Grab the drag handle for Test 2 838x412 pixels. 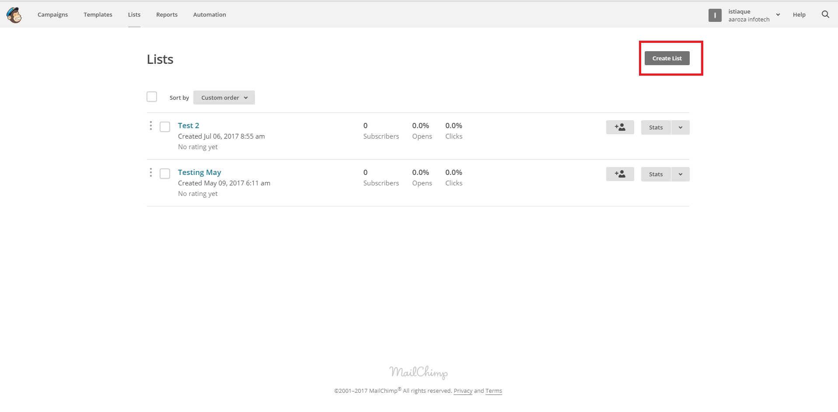coord(151,126)
